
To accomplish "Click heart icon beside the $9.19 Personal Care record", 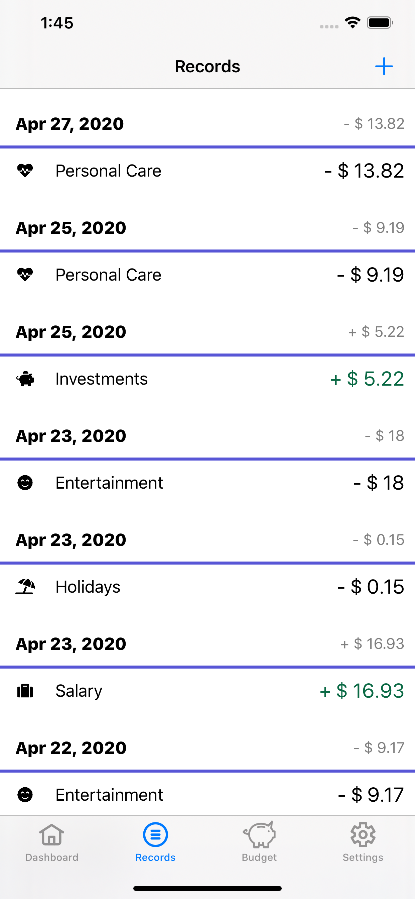I will pyautogui.click(x=25, y=275).
